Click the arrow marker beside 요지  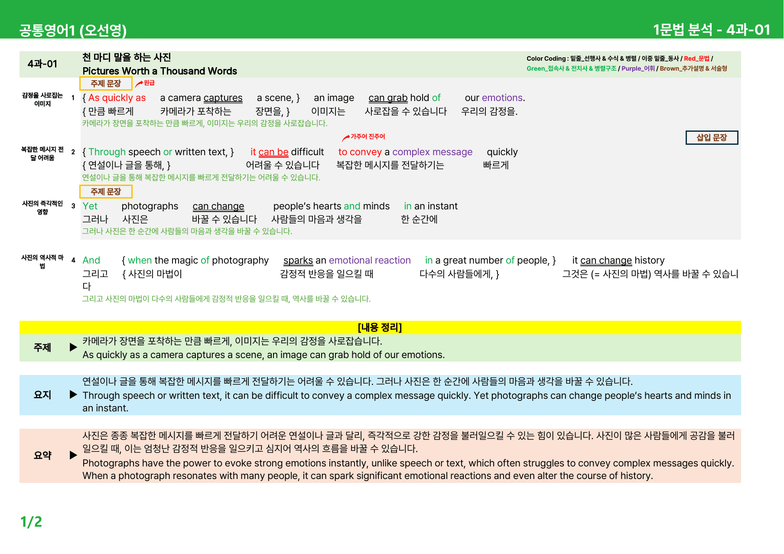click(x=73, y=394)
